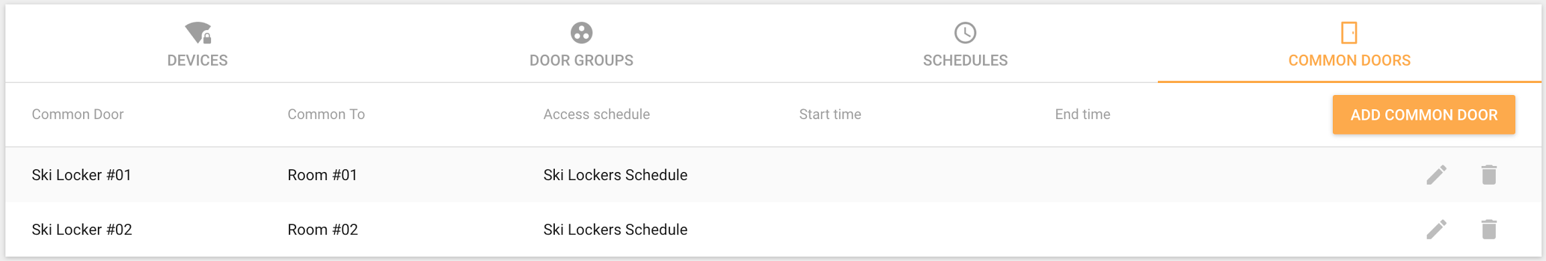This screenshot has width=1546, height=261.
Task: Select the Ski Locker #02 row name
Action: click(82, 230)
